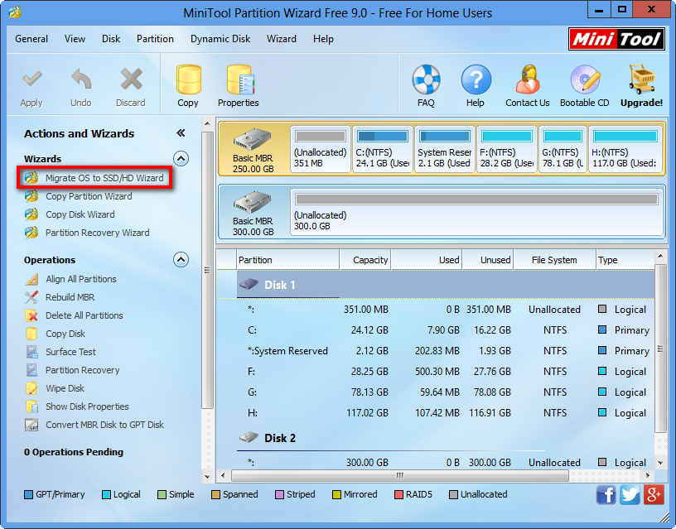Click the MiniTool logo

tap(616, 39)
